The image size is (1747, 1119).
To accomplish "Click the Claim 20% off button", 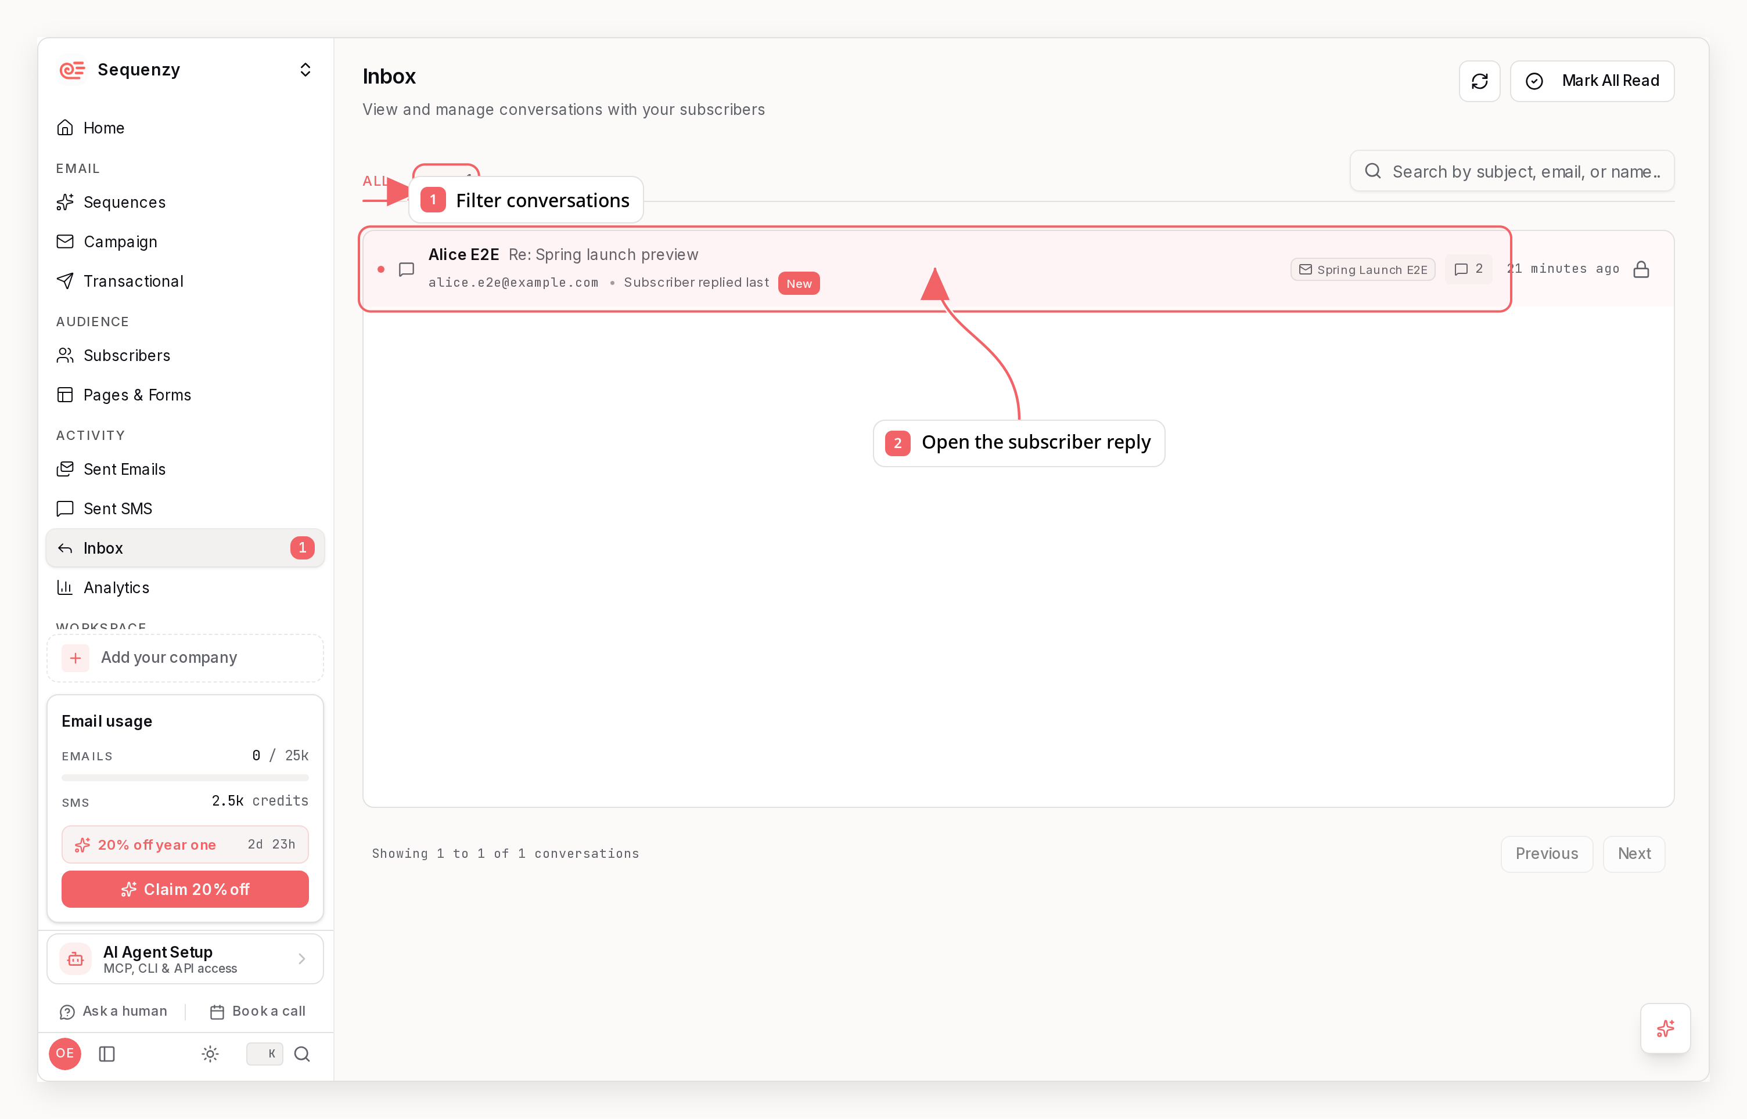I will (x=185, y=889).
